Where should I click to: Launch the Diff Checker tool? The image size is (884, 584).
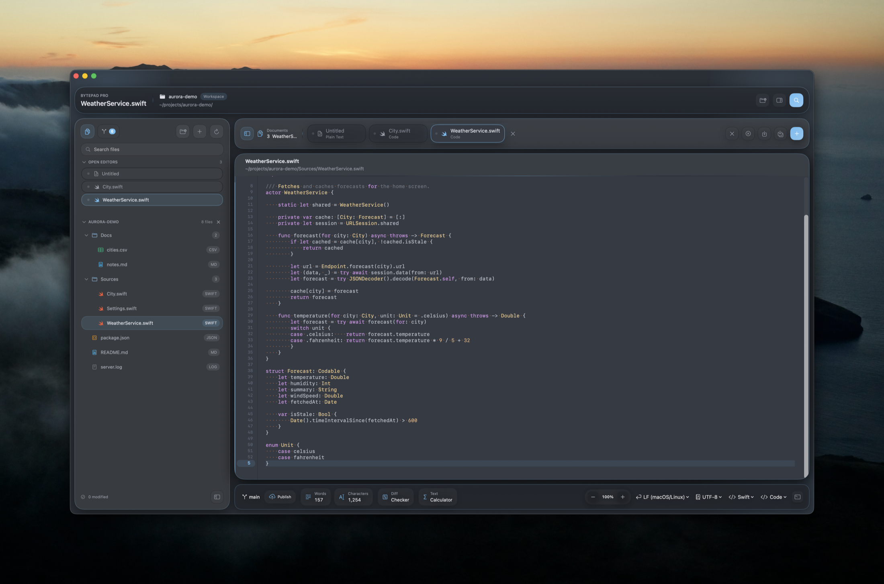click(396, 497)
